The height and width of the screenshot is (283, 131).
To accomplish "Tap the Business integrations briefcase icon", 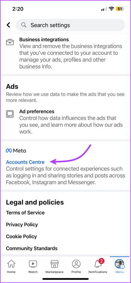I will click(x=10, y=42).
